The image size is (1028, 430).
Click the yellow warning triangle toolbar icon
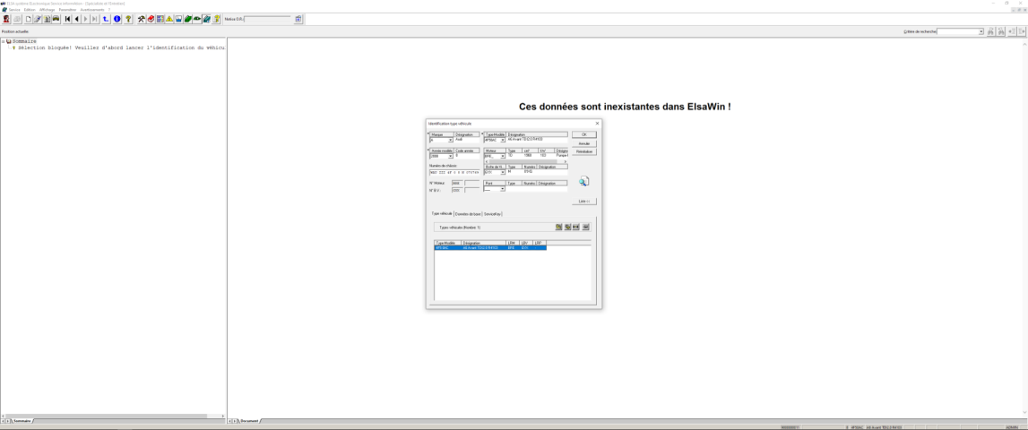pos(169,19)
